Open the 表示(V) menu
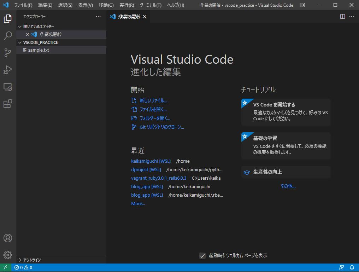359x272 pixels. (x=86, y=5)
